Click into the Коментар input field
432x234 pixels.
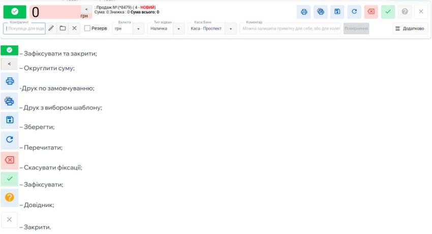pos(290,29)
